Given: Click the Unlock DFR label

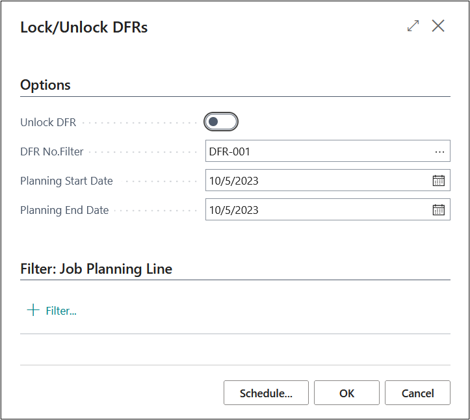Looking at the screenshot, I should tap(48, 122).
